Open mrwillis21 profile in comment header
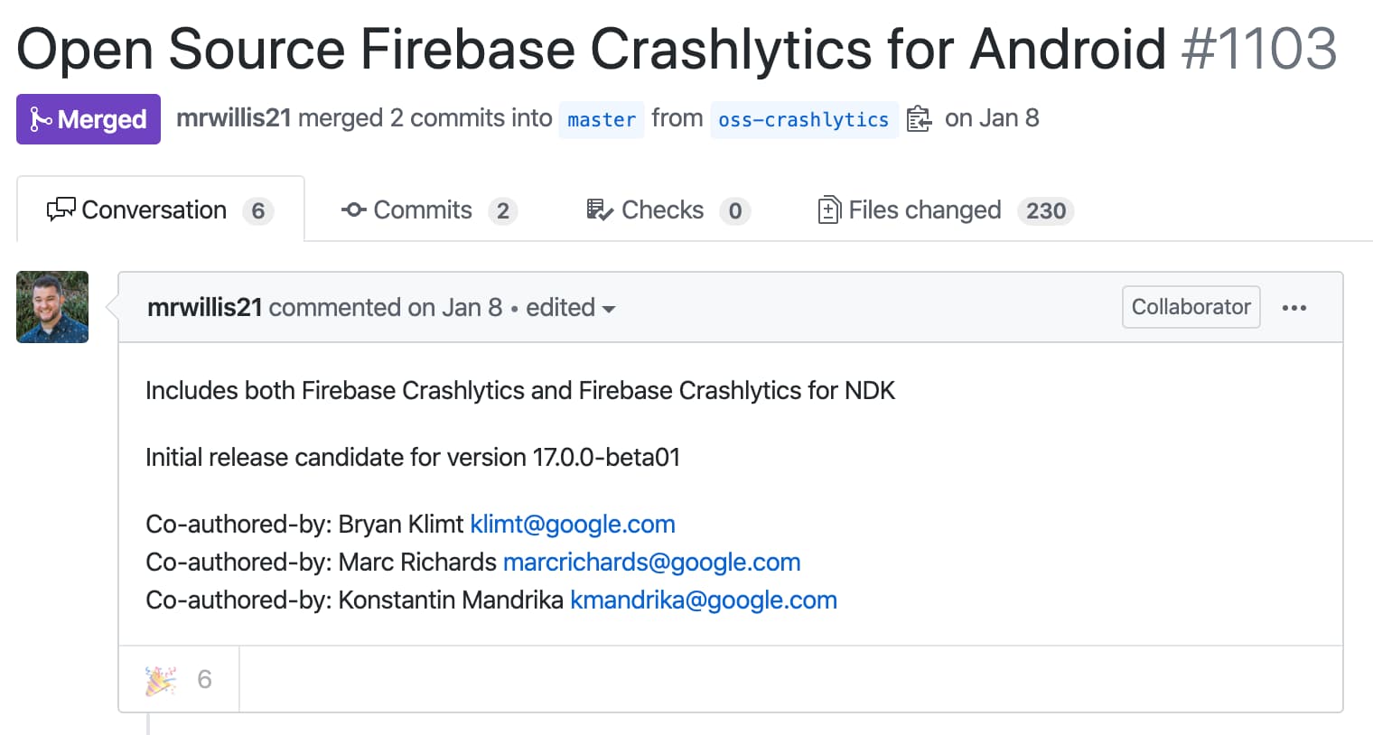The image size is (1373, 735). [x=205, y=307]
